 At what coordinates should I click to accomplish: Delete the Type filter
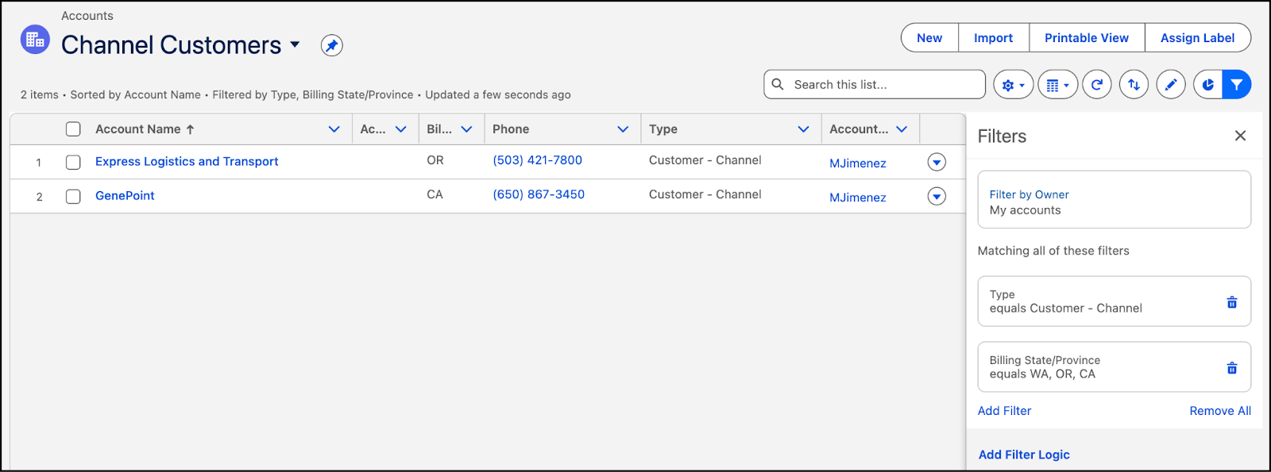(x=1231, y=302)
